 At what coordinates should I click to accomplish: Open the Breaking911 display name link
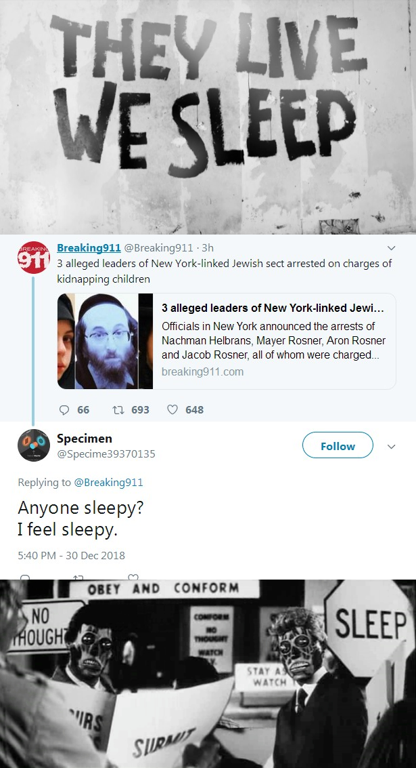pos(89,248)
